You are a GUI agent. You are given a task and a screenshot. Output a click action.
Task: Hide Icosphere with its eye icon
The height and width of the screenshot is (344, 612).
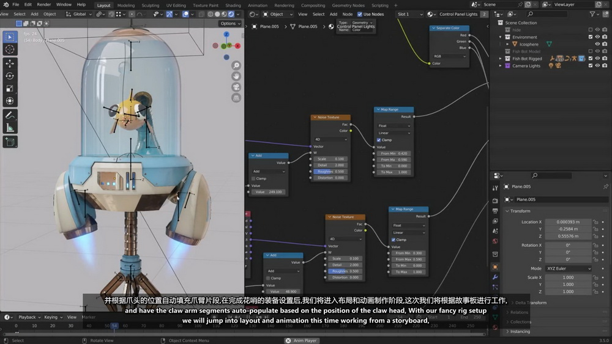tap(597, 44)
